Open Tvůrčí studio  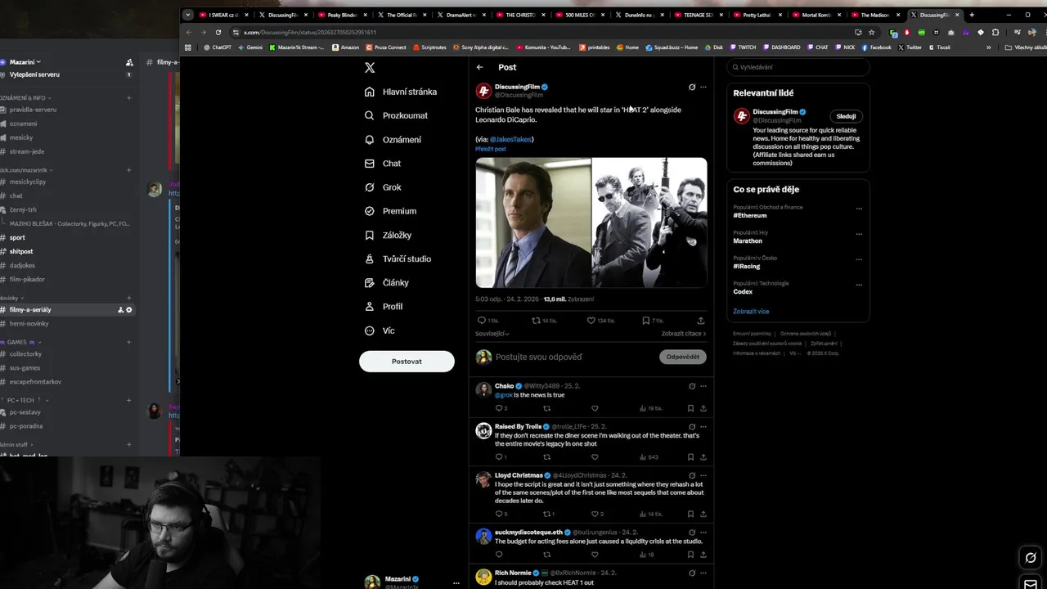pyautogui.click(x=398, y=259)
